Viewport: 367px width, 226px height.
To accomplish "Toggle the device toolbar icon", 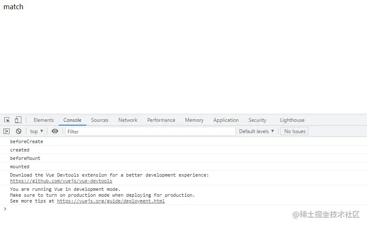I will [18, 120].
